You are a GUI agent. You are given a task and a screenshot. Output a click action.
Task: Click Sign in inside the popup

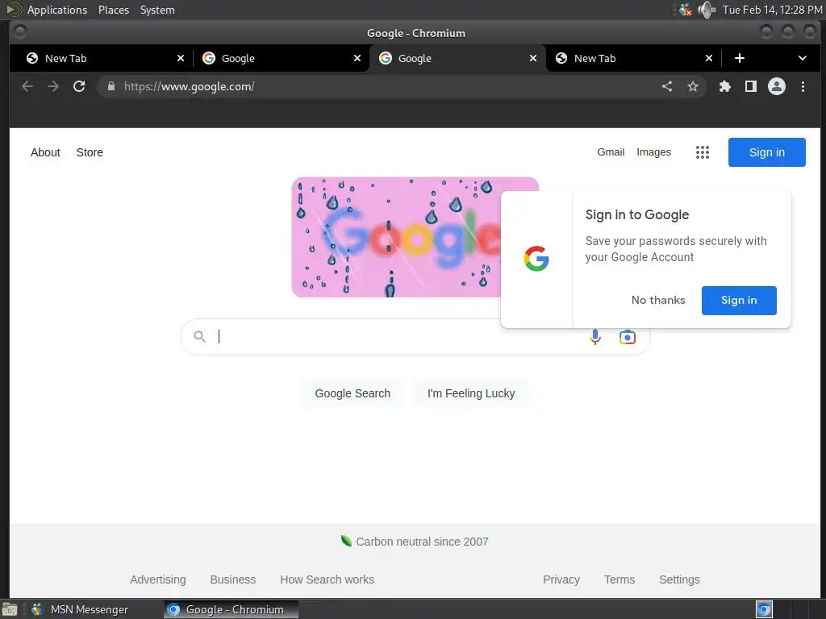point(739,300)
